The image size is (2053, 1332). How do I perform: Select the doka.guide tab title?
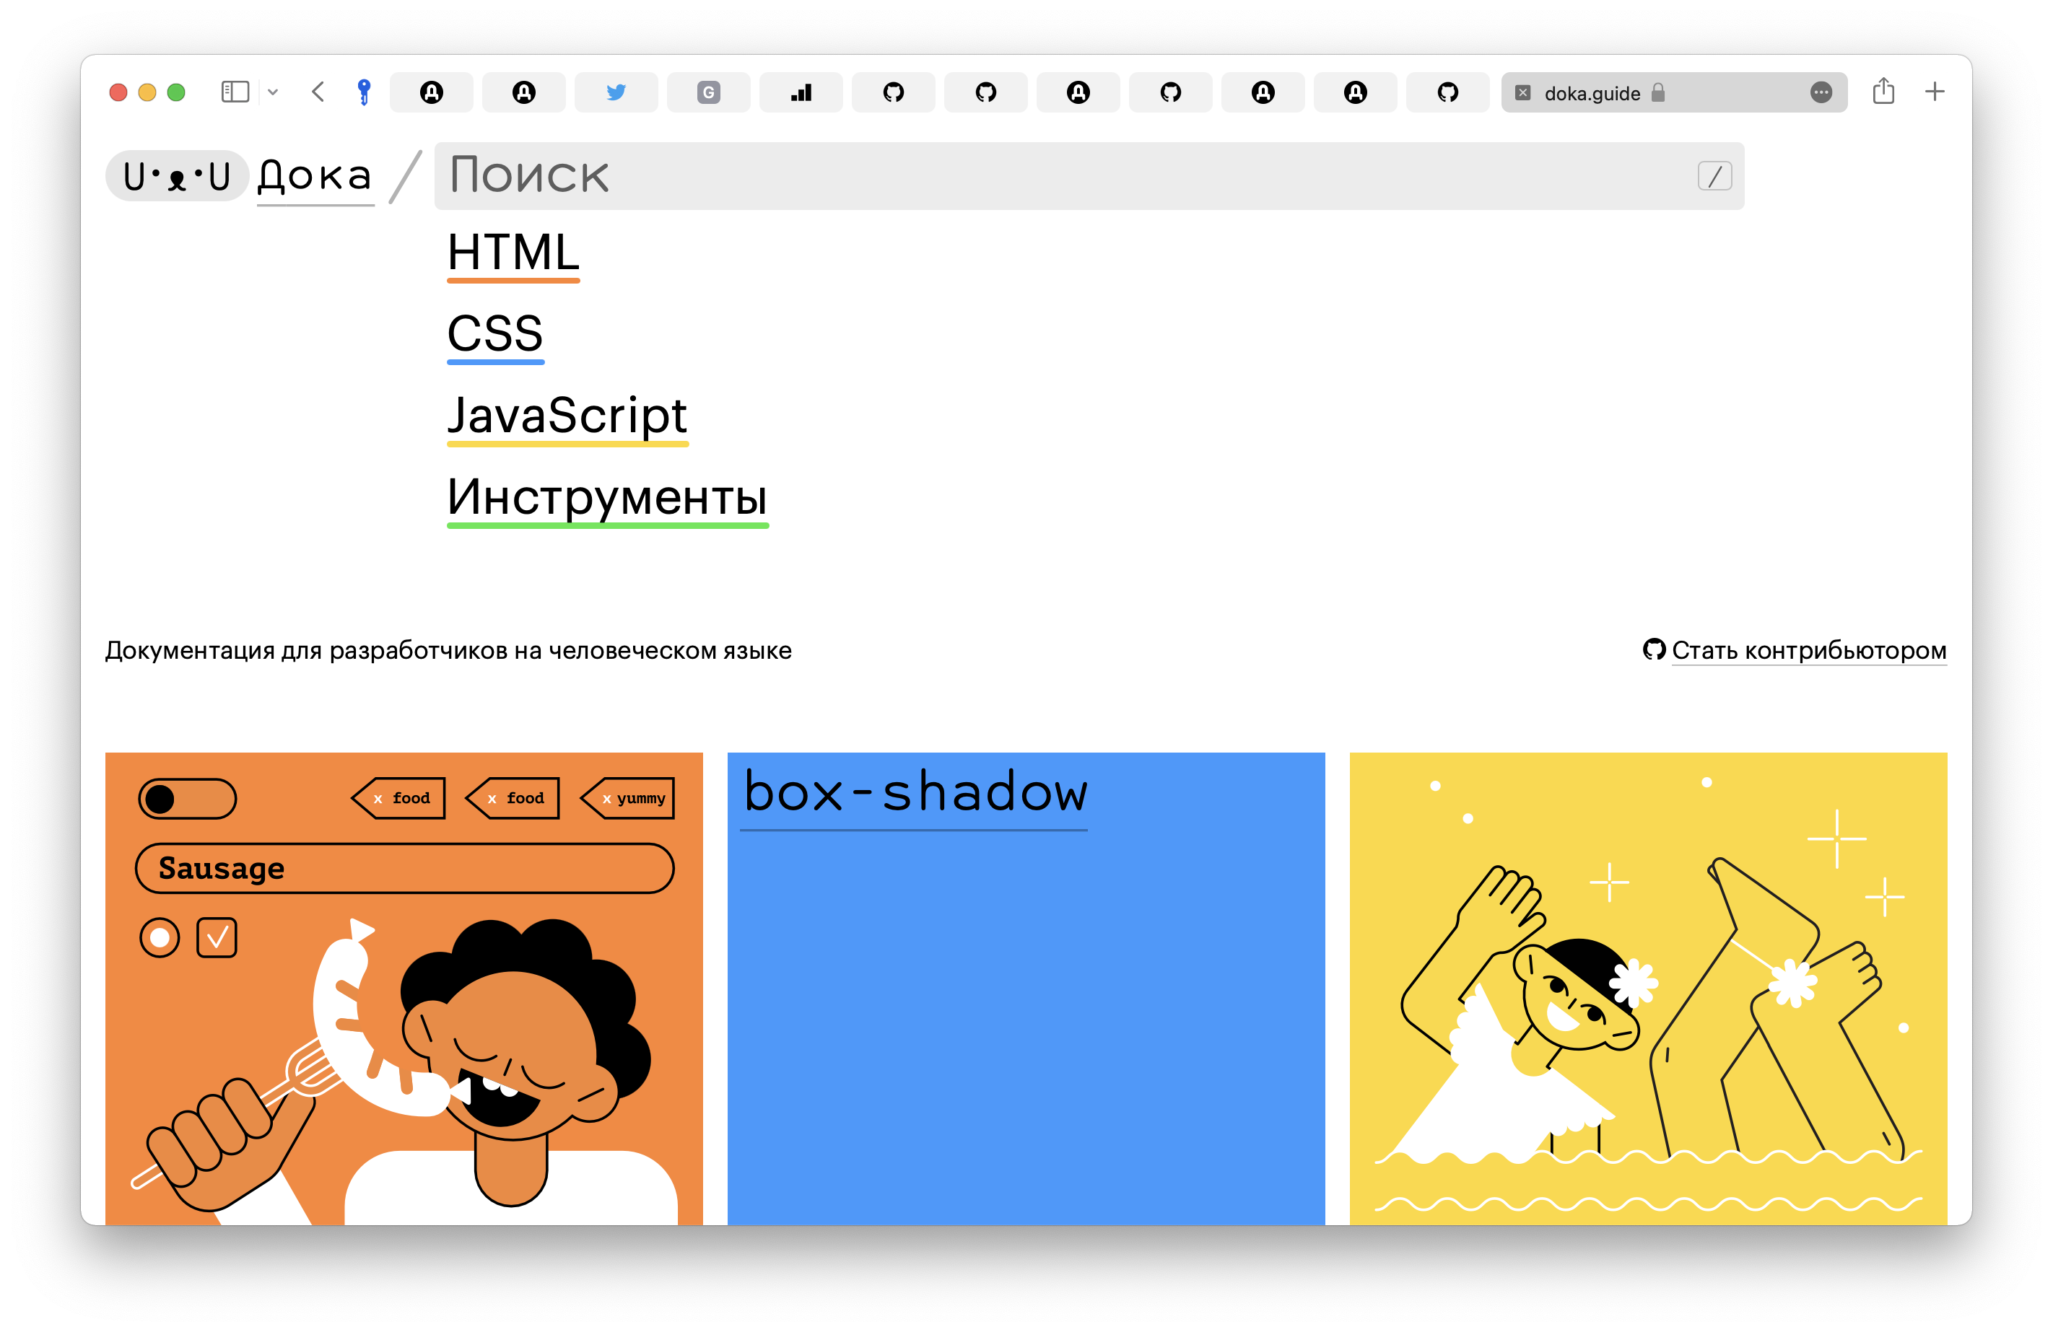(1592, 93)
